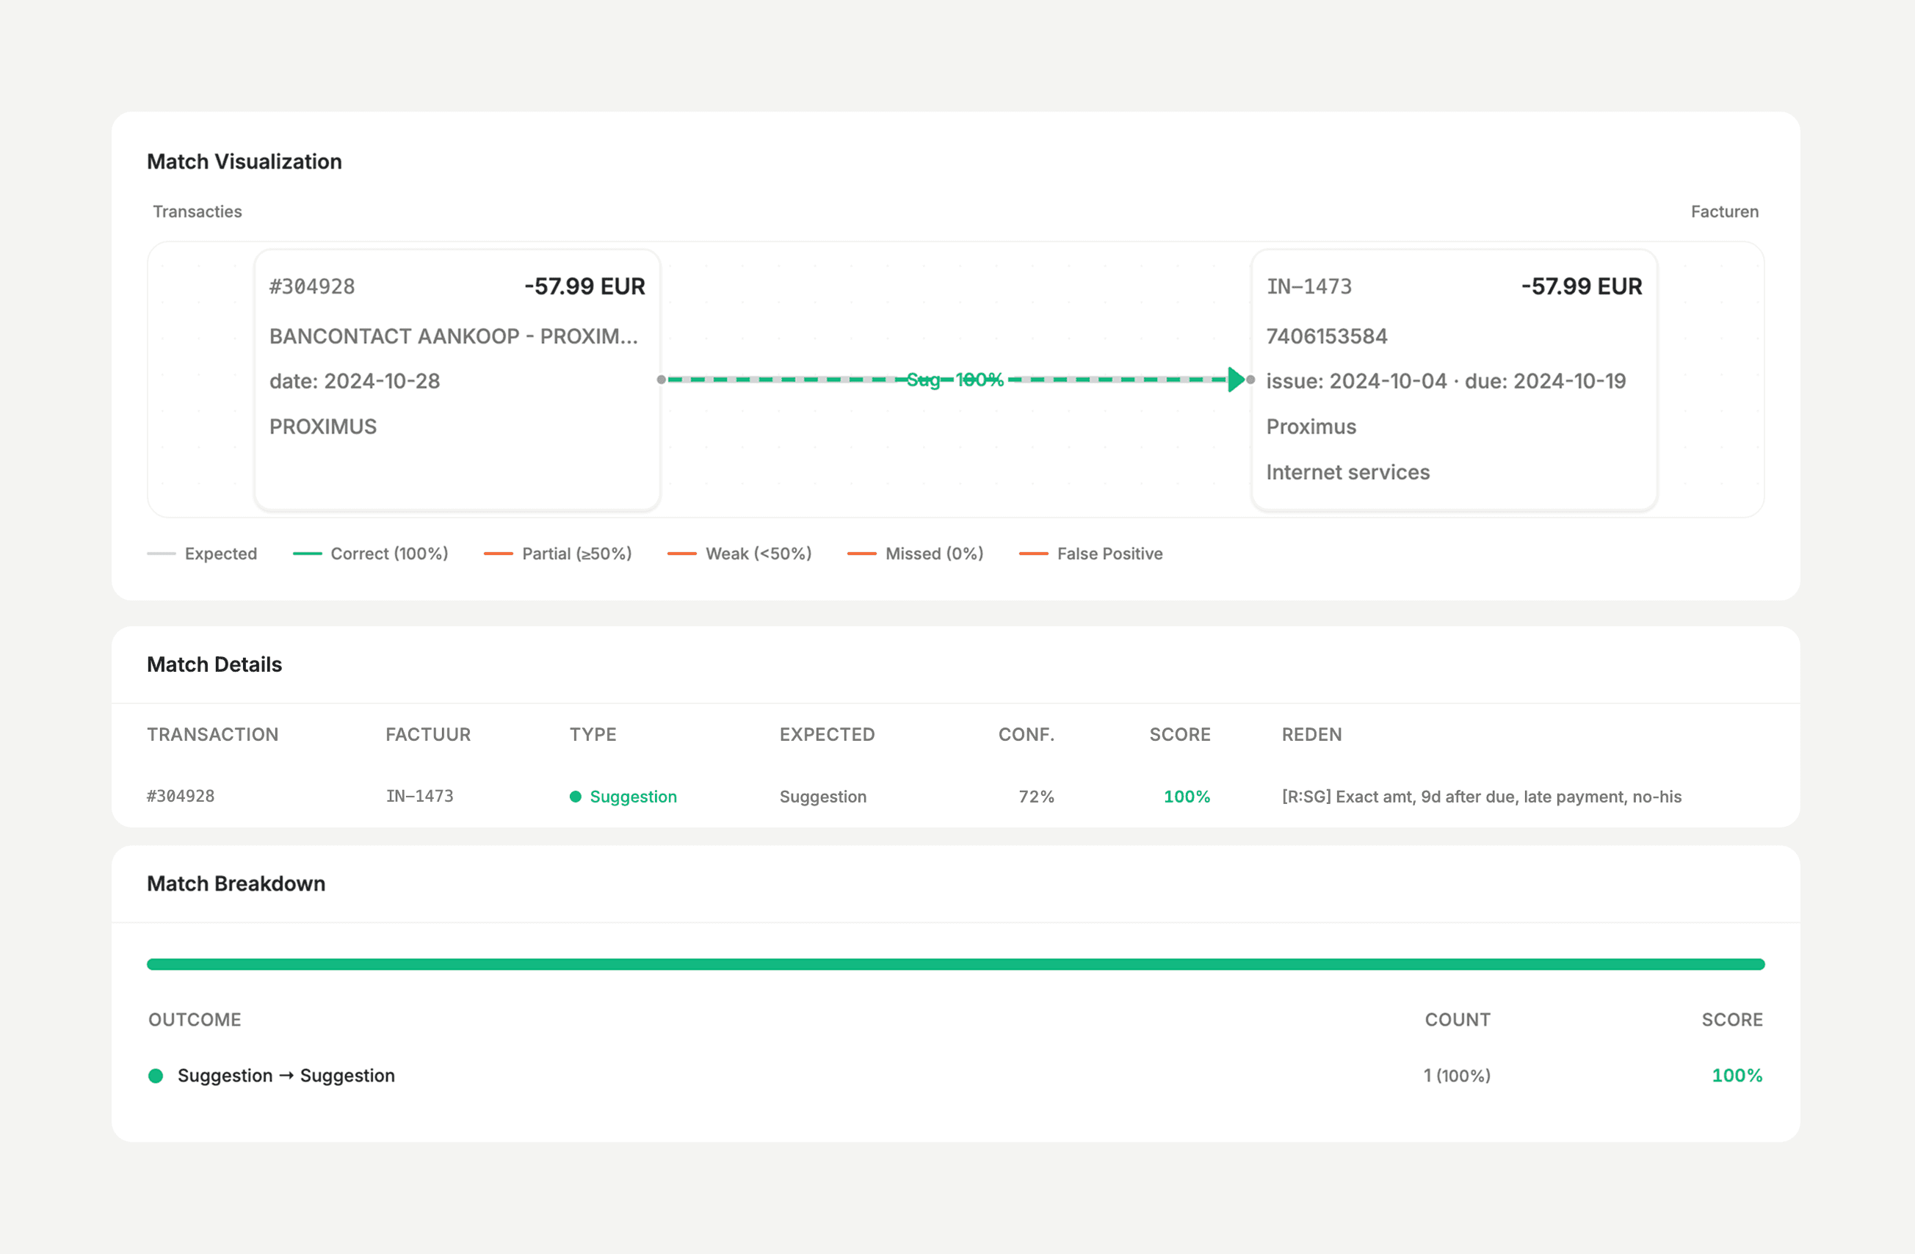
Task: Select the Weak (<50%) legend line
Action: [681, 554]
